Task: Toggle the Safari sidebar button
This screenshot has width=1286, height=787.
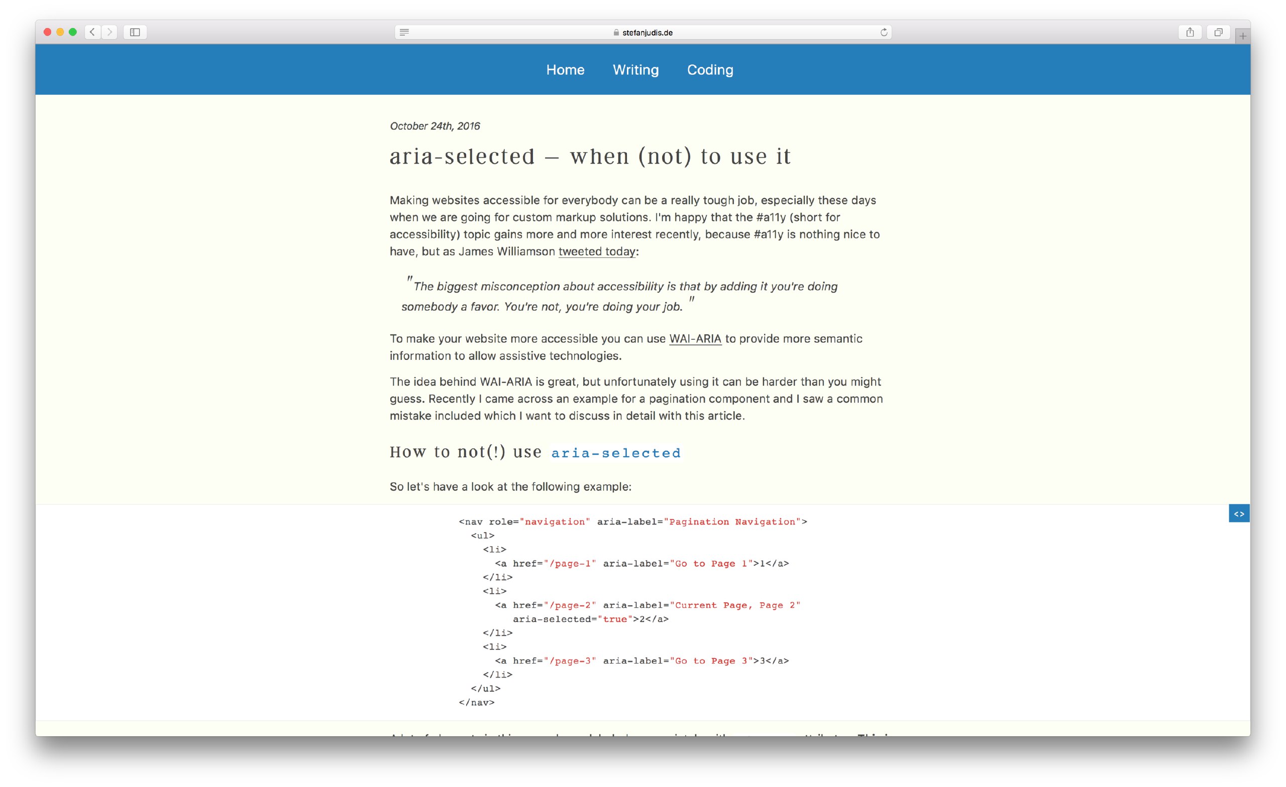Action: click(135, 32)
